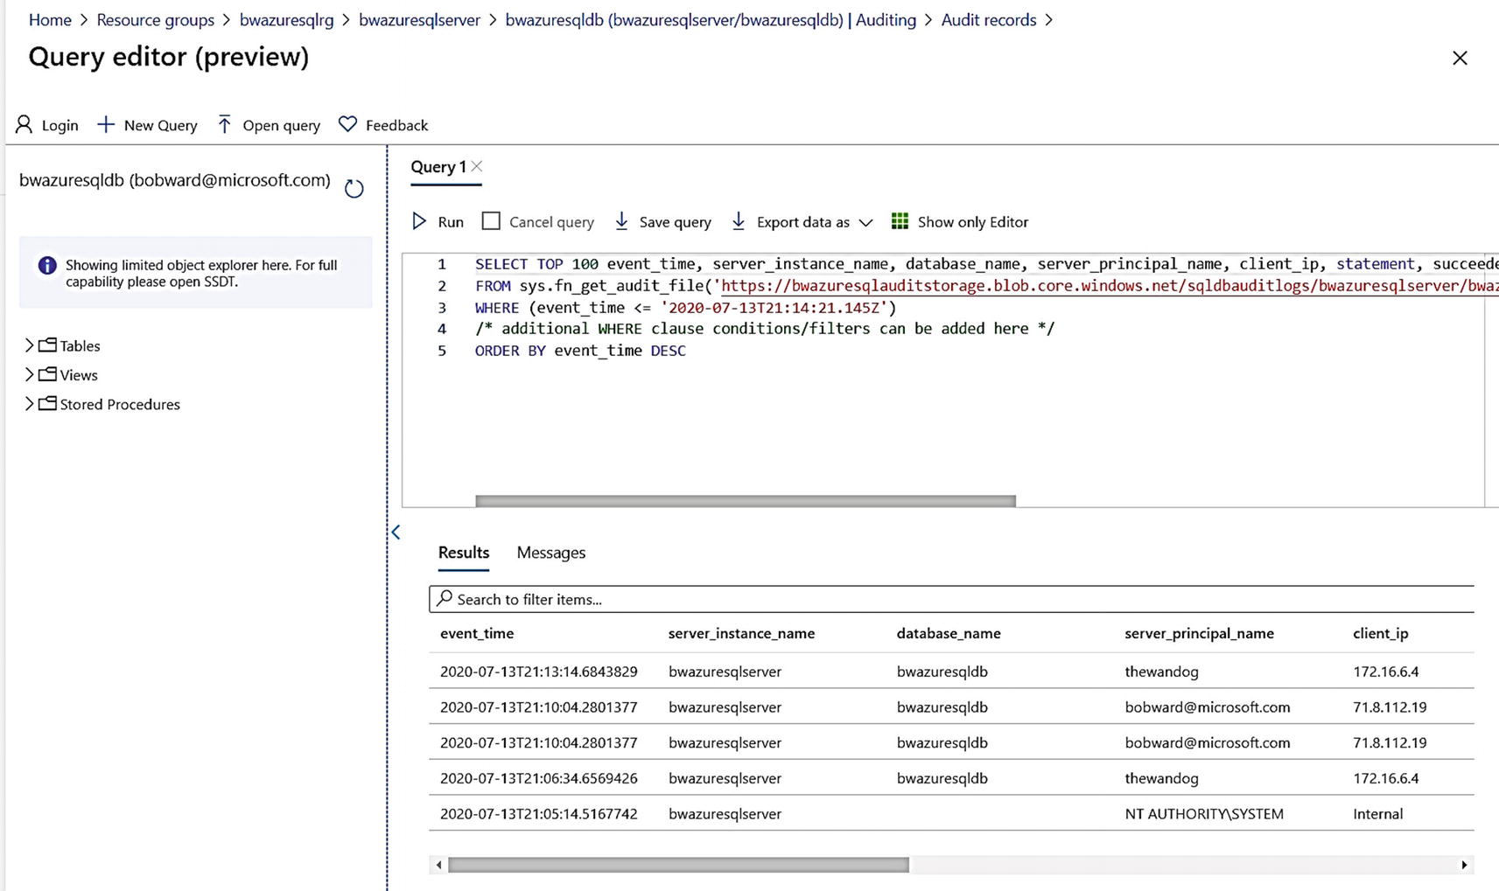
Task: Focus the Search to filter items field
Action: click(951, 599)
